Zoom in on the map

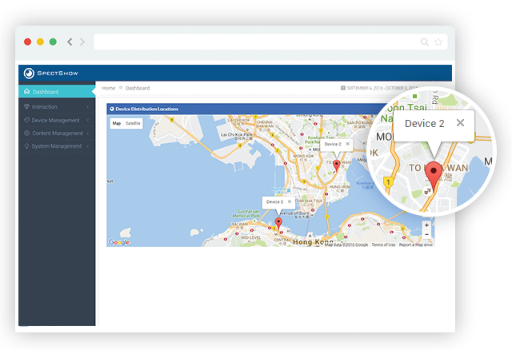coord(426,225)
